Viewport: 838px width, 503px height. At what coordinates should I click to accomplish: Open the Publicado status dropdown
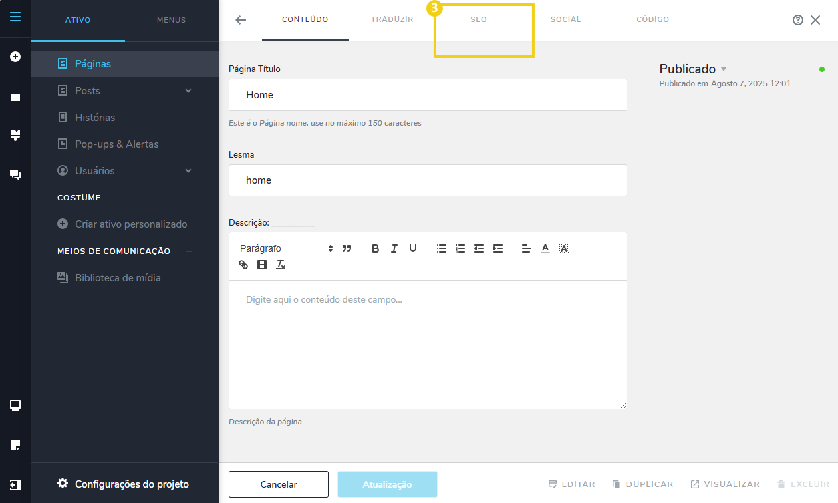coord(693,69)
